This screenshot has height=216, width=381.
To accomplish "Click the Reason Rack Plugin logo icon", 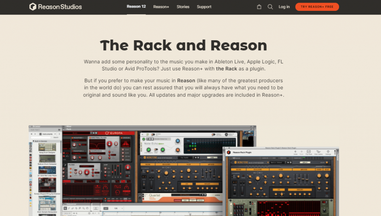I will tap(229, 152).
